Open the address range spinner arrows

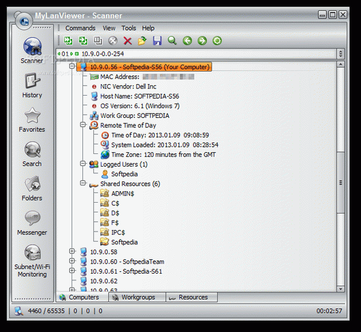click(x=341, y=54)
